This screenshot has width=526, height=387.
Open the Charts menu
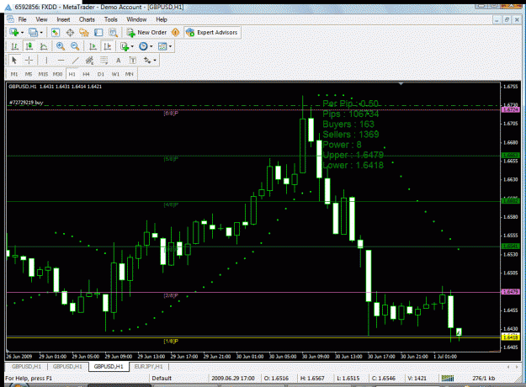tap(87, 19)
